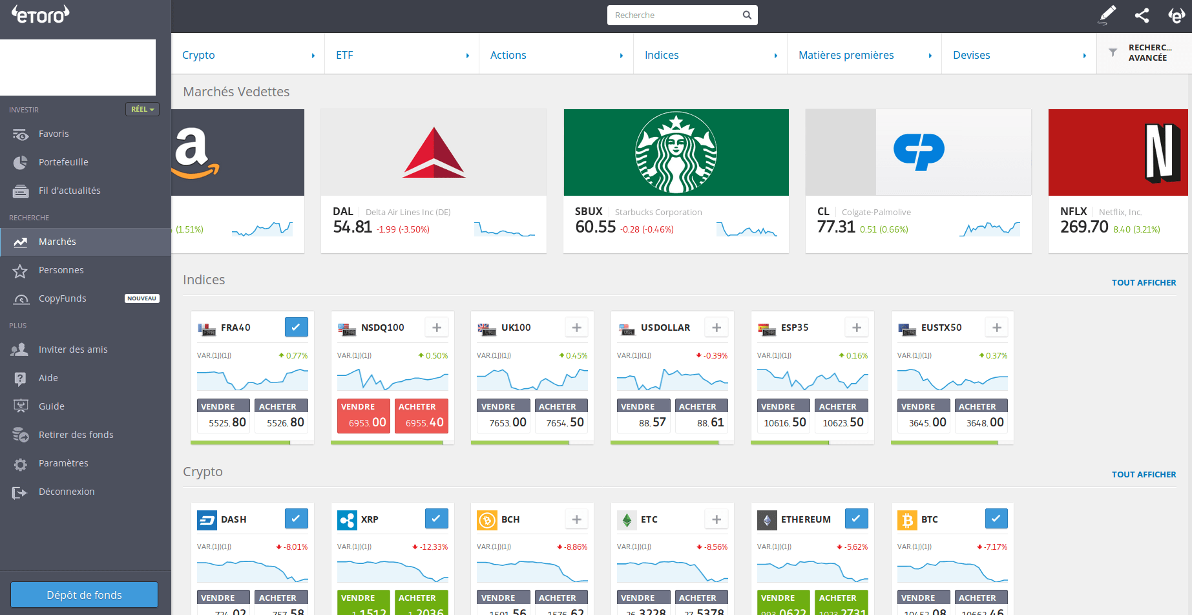Image resolution: width=1192 pixels, height=615 pixels.
Task: Click the share icon in top bar
Action: click(1142, 16)
